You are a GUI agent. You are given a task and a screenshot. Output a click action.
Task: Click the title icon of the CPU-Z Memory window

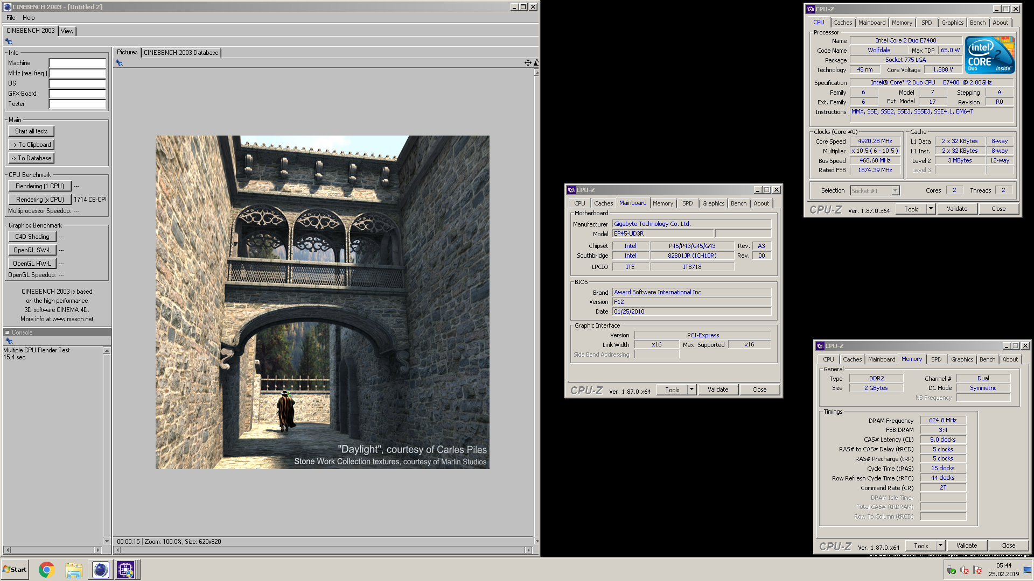[x=820, y=346]
